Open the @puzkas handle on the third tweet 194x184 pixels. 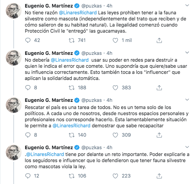tap(91, 100)
